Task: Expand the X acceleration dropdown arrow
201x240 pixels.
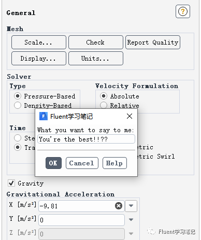Action: 131,206
